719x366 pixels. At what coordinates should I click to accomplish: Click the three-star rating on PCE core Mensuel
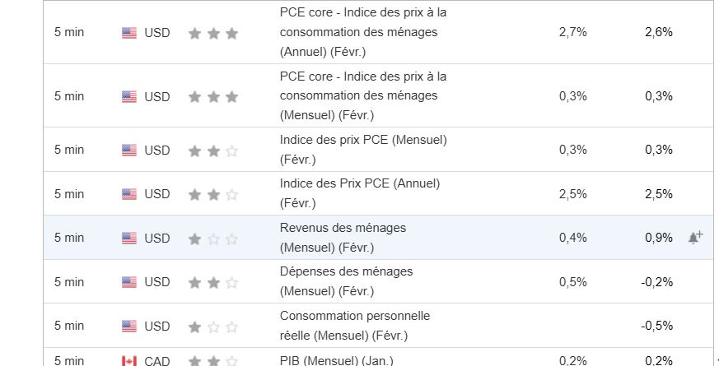(x=213, y=97)
